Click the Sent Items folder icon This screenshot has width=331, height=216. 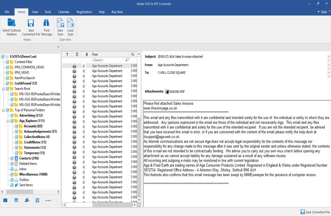pyautogui.click(x=16, y=185)
